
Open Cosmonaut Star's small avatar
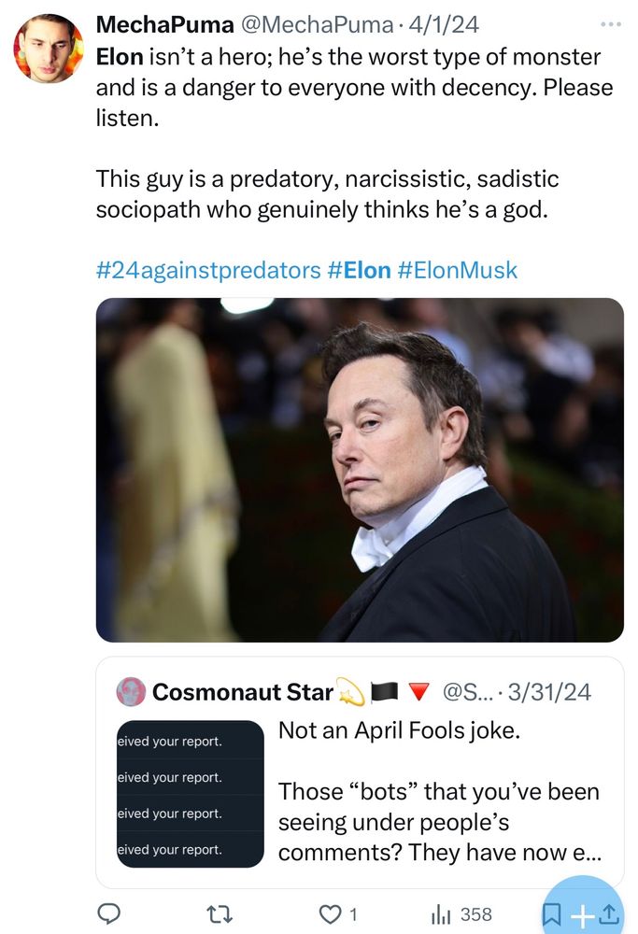[x=130, y=692]
